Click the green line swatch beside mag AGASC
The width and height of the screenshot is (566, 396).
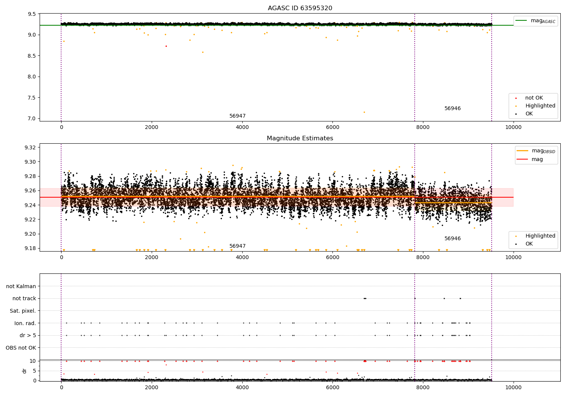[x=522, y=21]
